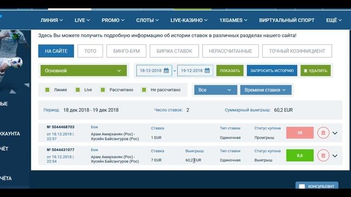The height and width of the screenshot is (197, 351).
Task: Click the 60,2 EUR winnings value in bet row
Action: point(193,160)
